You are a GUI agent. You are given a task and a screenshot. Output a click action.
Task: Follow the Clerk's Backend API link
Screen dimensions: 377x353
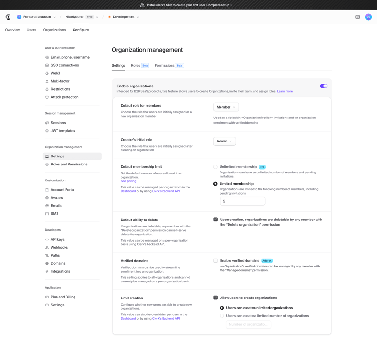click(165, 318)
